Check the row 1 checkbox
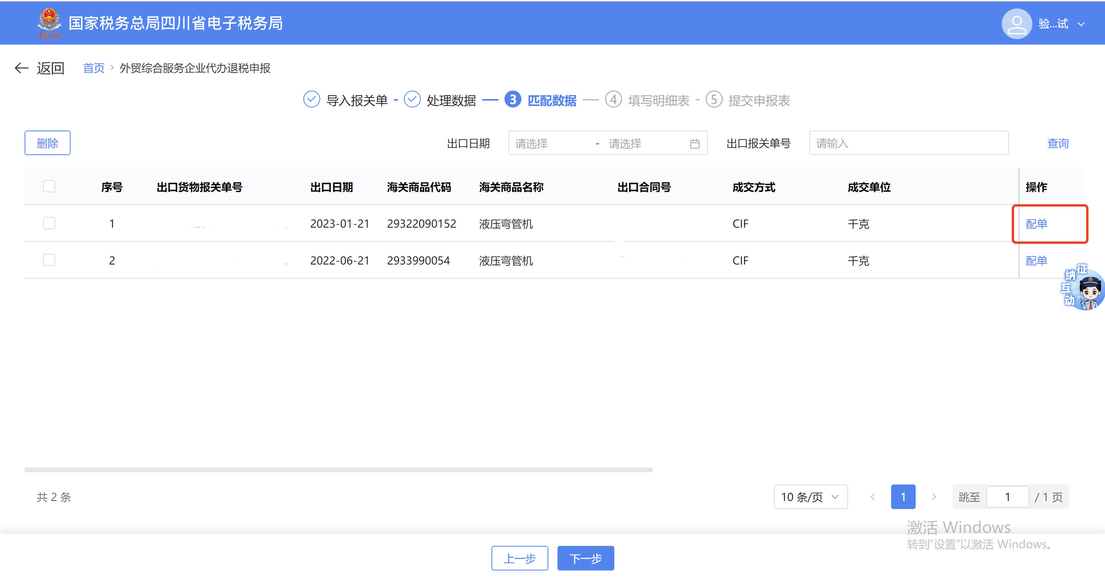Viewport: 1105px width, 582px height. [49, 223]
